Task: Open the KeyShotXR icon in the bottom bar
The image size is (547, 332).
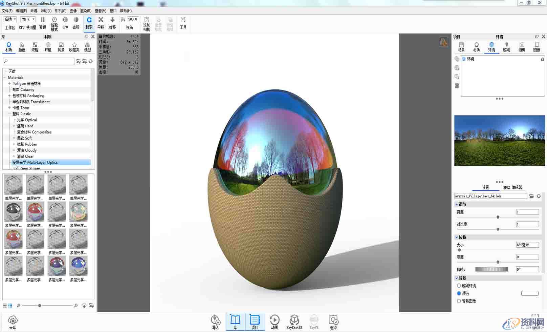Action: pyautogui.click(x=294, y=320)
